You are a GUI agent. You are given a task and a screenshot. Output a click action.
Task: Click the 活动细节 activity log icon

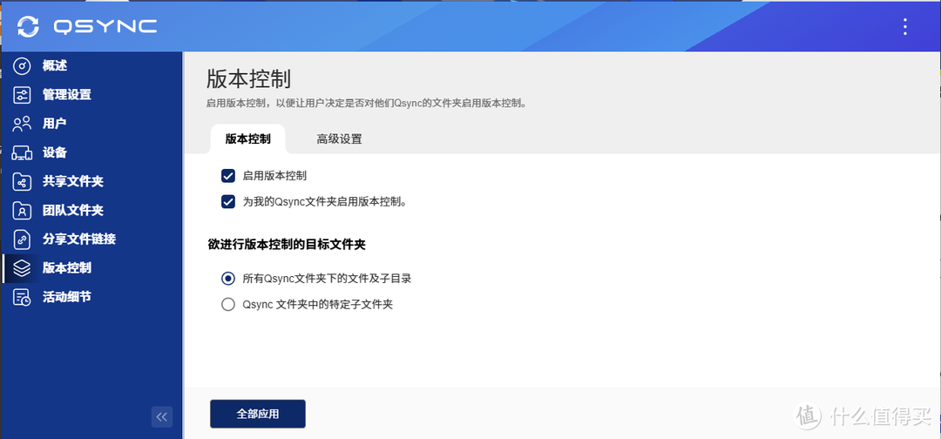tap(22, 297)
